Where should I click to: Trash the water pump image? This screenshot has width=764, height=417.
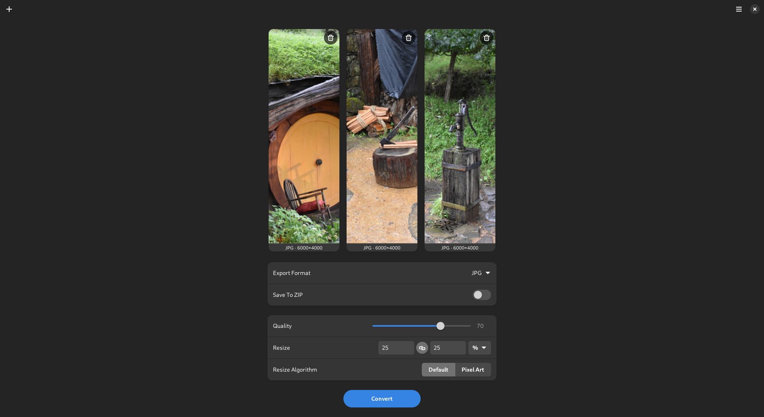pos(486,38)
